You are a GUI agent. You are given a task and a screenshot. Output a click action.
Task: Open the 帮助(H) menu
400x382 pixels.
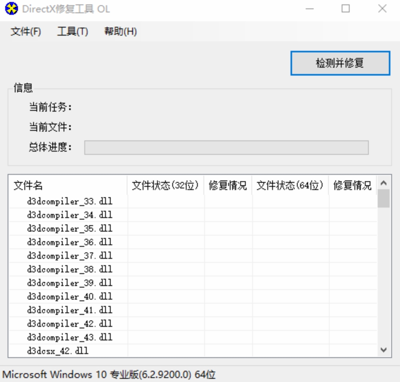(x=120, y=32)
